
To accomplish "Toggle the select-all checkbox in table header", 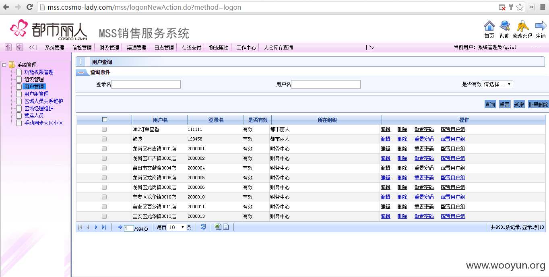I will (105, 120).
